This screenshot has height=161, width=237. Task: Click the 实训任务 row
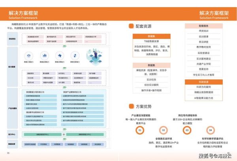(x=151, y=80)
